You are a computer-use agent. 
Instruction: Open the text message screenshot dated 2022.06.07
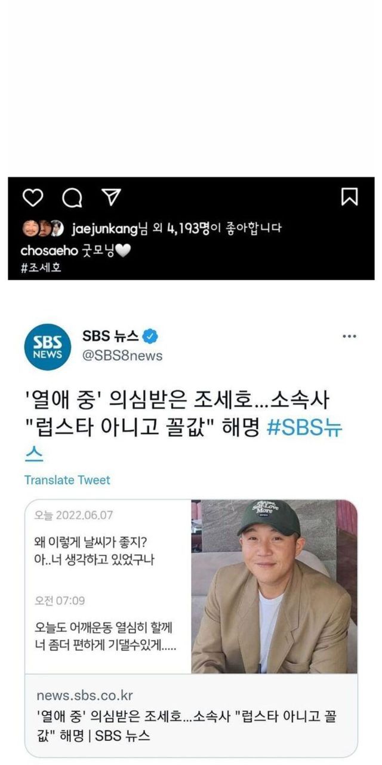coord(108,587)
